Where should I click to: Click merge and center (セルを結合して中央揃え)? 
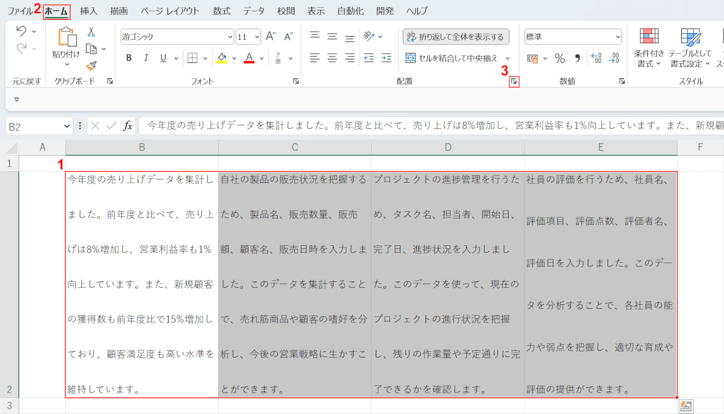(451, 58)
